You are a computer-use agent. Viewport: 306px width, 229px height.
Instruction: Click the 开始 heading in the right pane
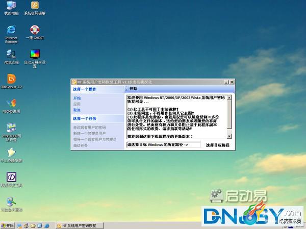[134, 89]
